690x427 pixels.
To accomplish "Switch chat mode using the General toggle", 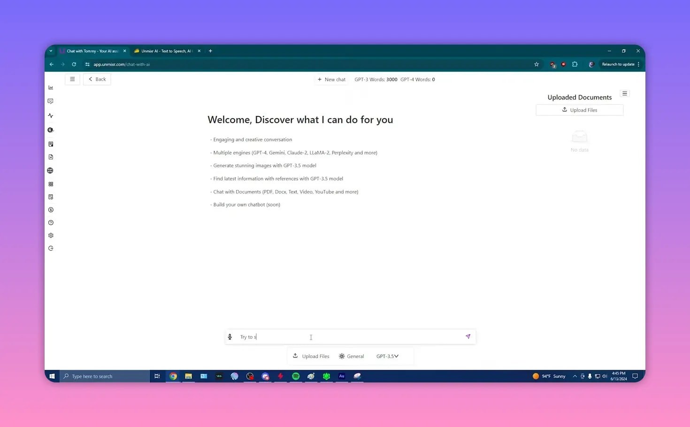I will (351, 356).
